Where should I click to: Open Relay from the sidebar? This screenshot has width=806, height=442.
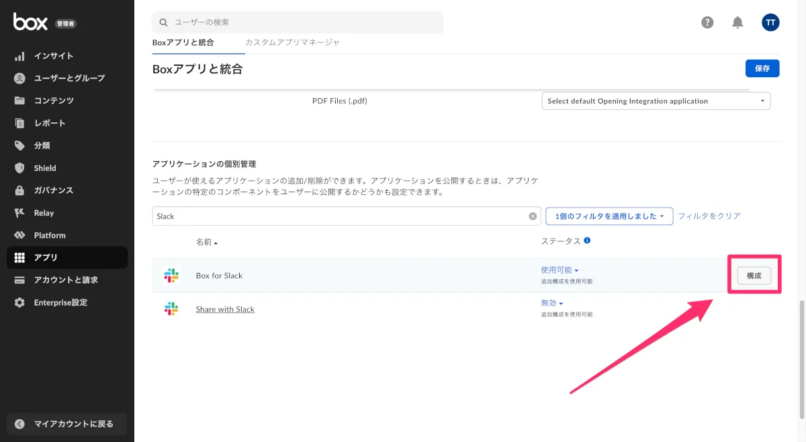[x=44, y=213]
